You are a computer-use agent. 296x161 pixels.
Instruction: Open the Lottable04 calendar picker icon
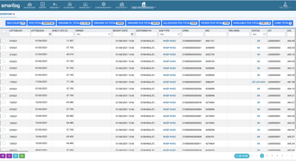[50, 34]
